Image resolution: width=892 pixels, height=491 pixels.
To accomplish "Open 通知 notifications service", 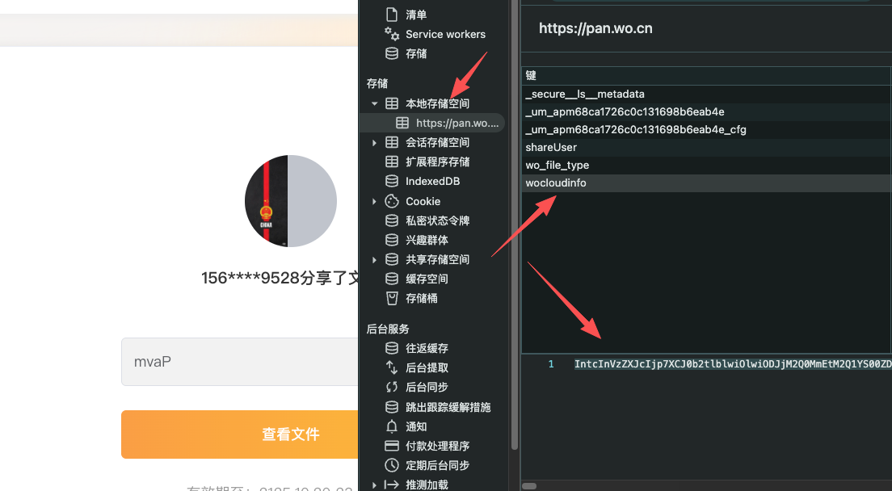I will click(416, 426).
